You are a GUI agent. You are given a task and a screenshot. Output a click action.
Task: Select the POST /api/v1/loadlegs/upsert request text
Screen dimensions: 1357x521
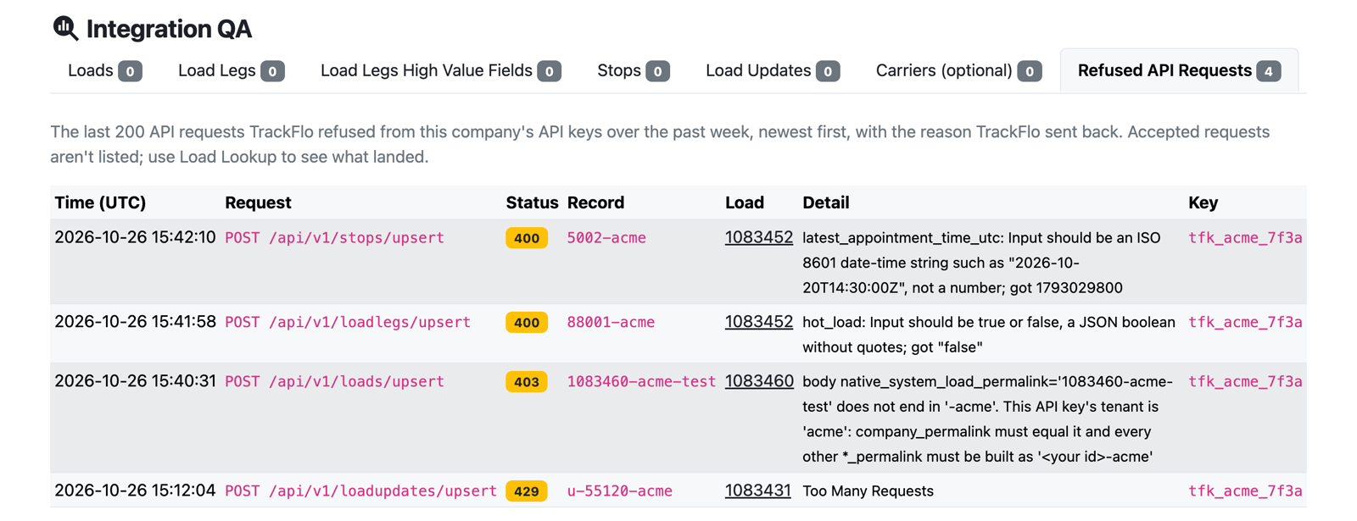coord(348,322)
